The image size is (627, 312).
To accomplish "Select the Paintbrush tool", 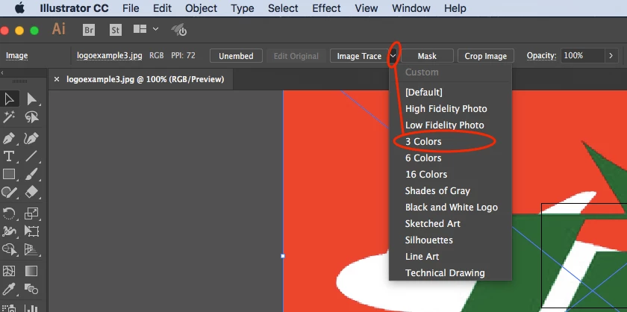I will point(31,174).
